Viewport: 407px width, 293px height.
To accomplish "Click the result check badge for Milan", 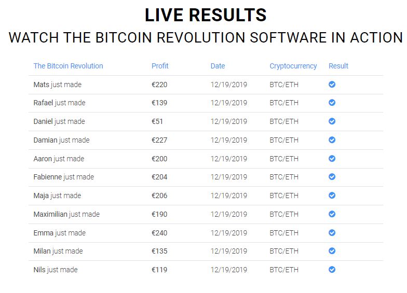I will (x=332, y=251).
